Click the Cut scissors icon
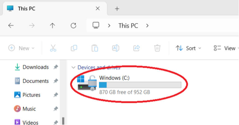This screenshot has height=125, width=239. click(53, 48)
